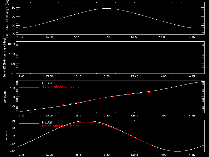Click 13:45 under the Latitude plot
This screenshot has height=157, width=209.
click(x=134, y=155)
